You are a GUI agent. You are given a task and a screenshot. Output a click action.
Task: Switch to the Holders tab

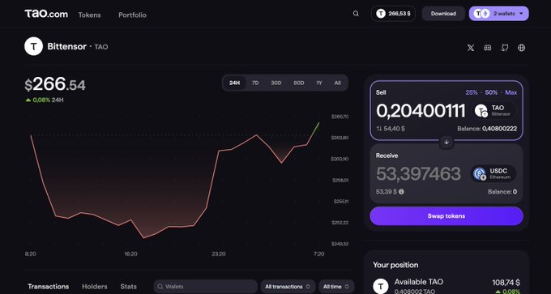[95, 287]
